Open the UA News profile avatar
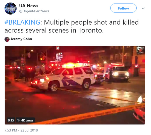The height and width of the screenshot is (135, 151). pos(11,9)
